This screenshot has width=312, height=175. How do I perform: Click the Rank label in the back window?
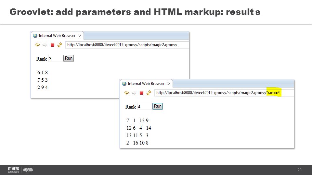[41, 59]
